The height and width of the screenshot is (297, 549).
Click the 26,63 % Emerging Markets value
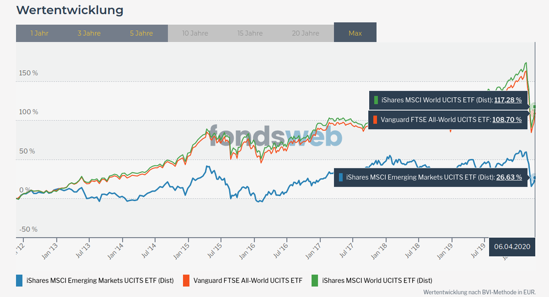509,177
